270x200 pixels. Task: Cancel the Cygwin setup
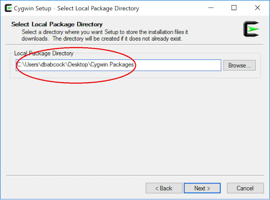[x=245, y=188]
